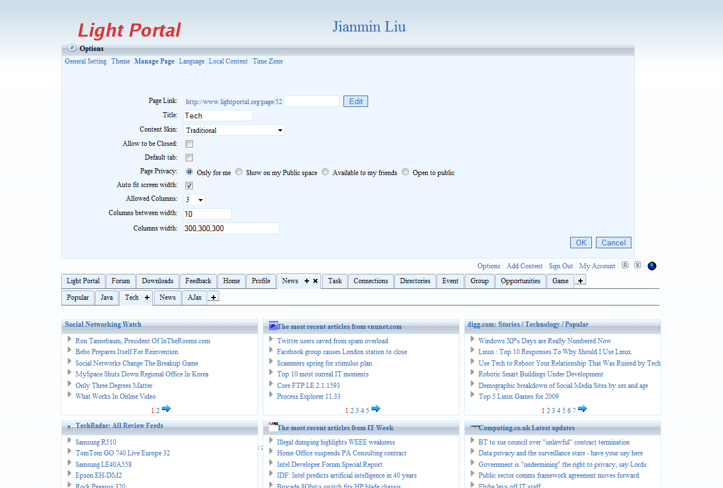The image size is (723, 488).
Task: Go to page 7 in the digg.com portlet
Action: (x=574, y=411)
